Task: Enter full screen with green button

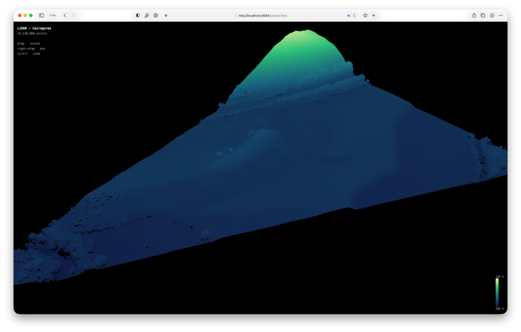Action: click(x=31, y=15)
